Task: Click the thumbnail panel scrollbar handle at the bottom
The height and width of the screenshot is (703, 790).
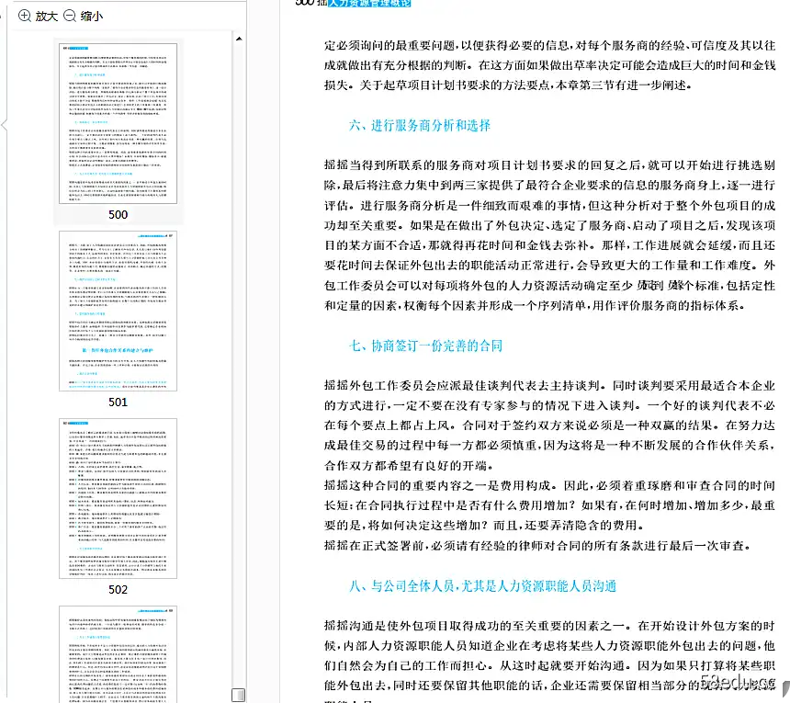Action: (x=238, y=695)
